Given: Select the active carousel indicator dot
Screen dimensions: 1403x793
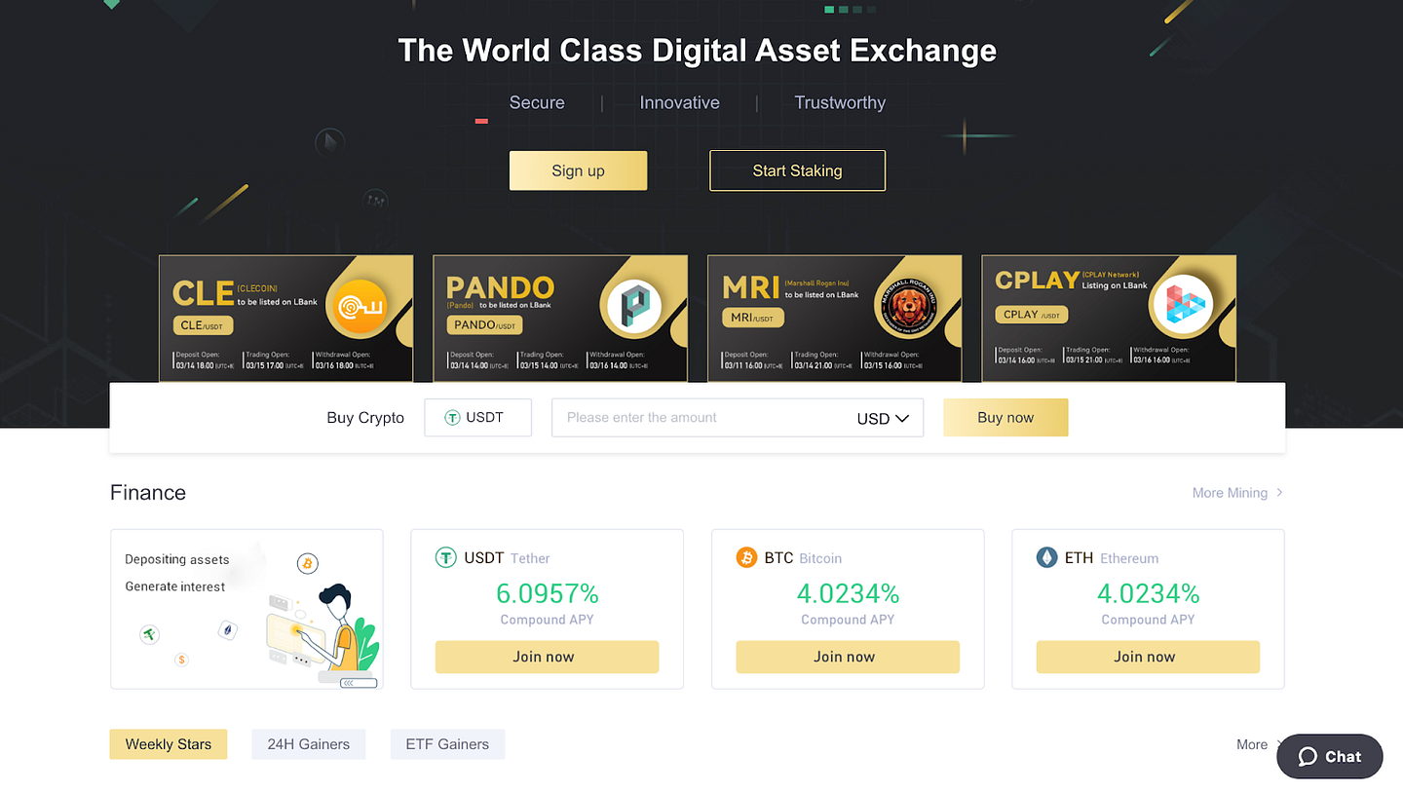Looking at the screenshot, I should pyautogui.click(x=829, y=10).
